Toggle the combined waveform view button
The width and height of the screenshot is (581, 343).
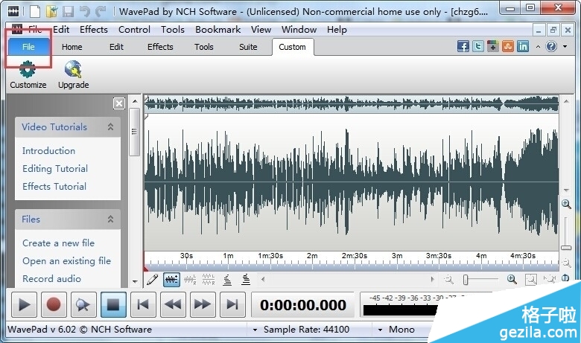(171, 279)
